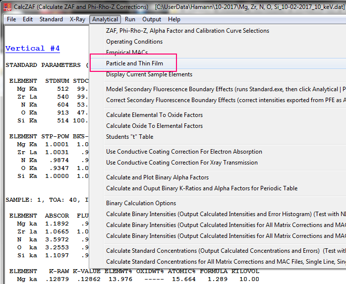Open the Run menu
Image resolution: width=346 pixels, height=284 pixels.
click(x=130, y=19)
